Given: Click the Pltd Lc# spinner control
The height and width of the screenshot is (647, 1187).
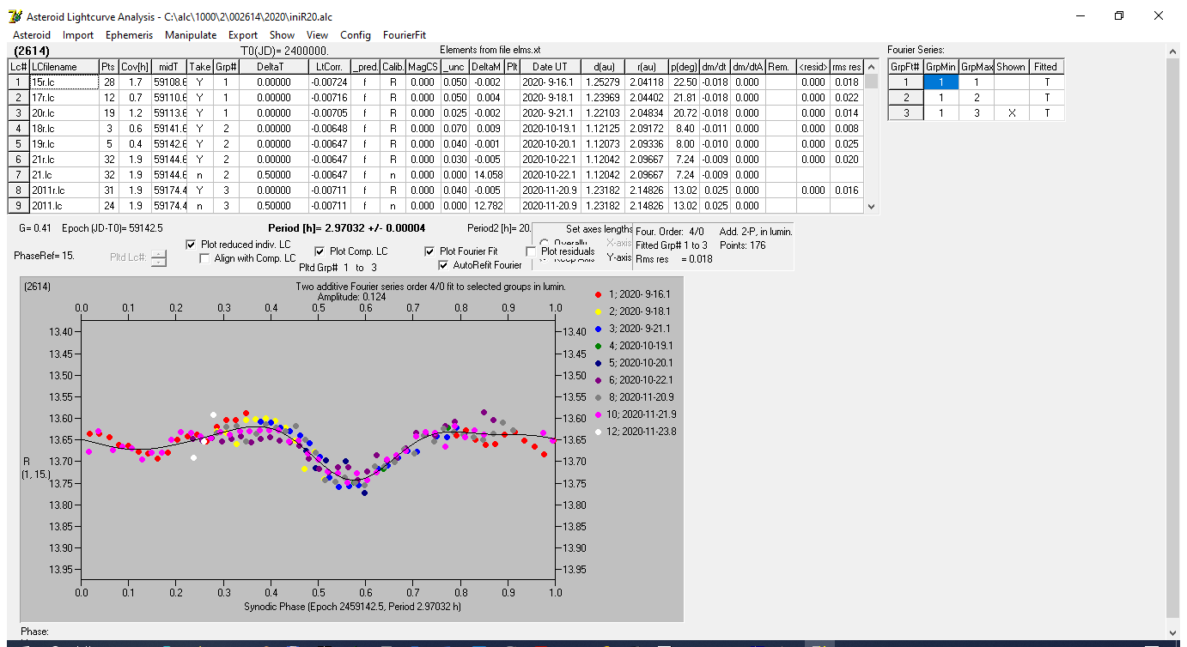Looking at the screenshot, I should pyautogui.click(x=159, y=257).
